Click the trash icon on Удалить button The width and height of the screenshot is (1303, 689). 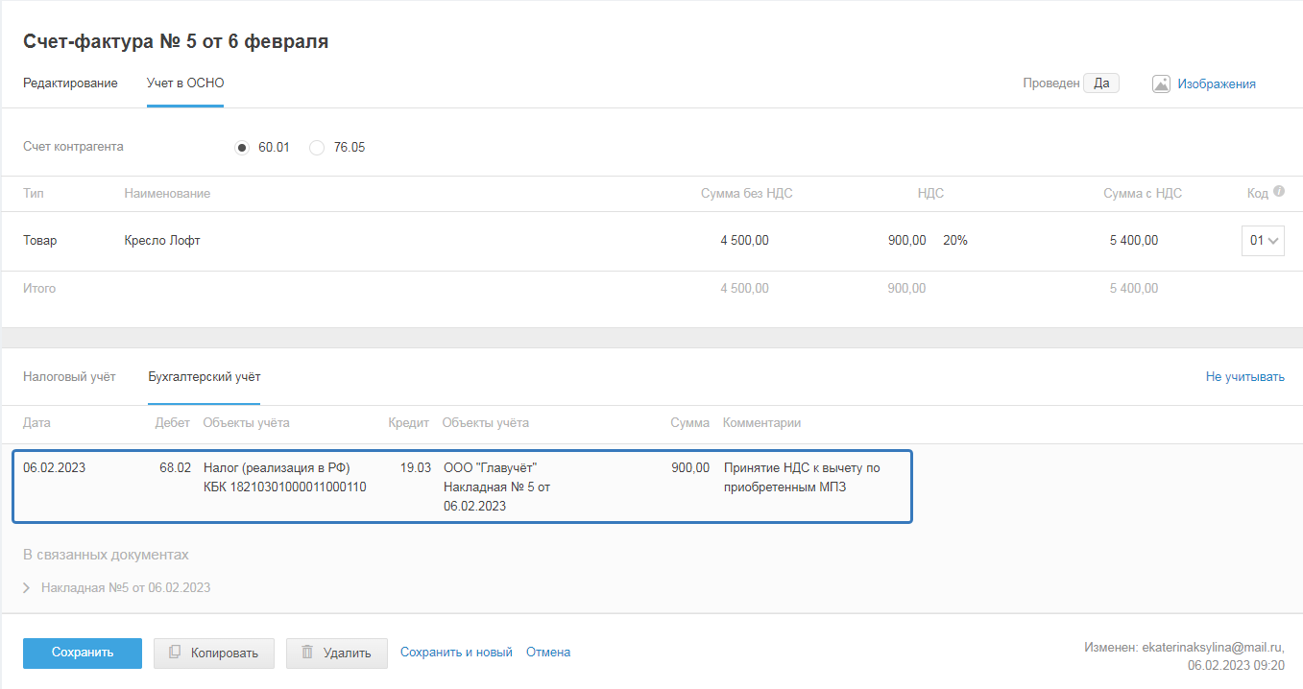tap(307, 653)
